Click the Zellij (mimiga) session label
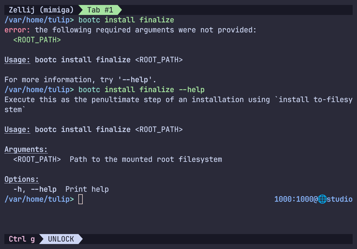The height and width of the screenshot is (249, 357). 41,10
